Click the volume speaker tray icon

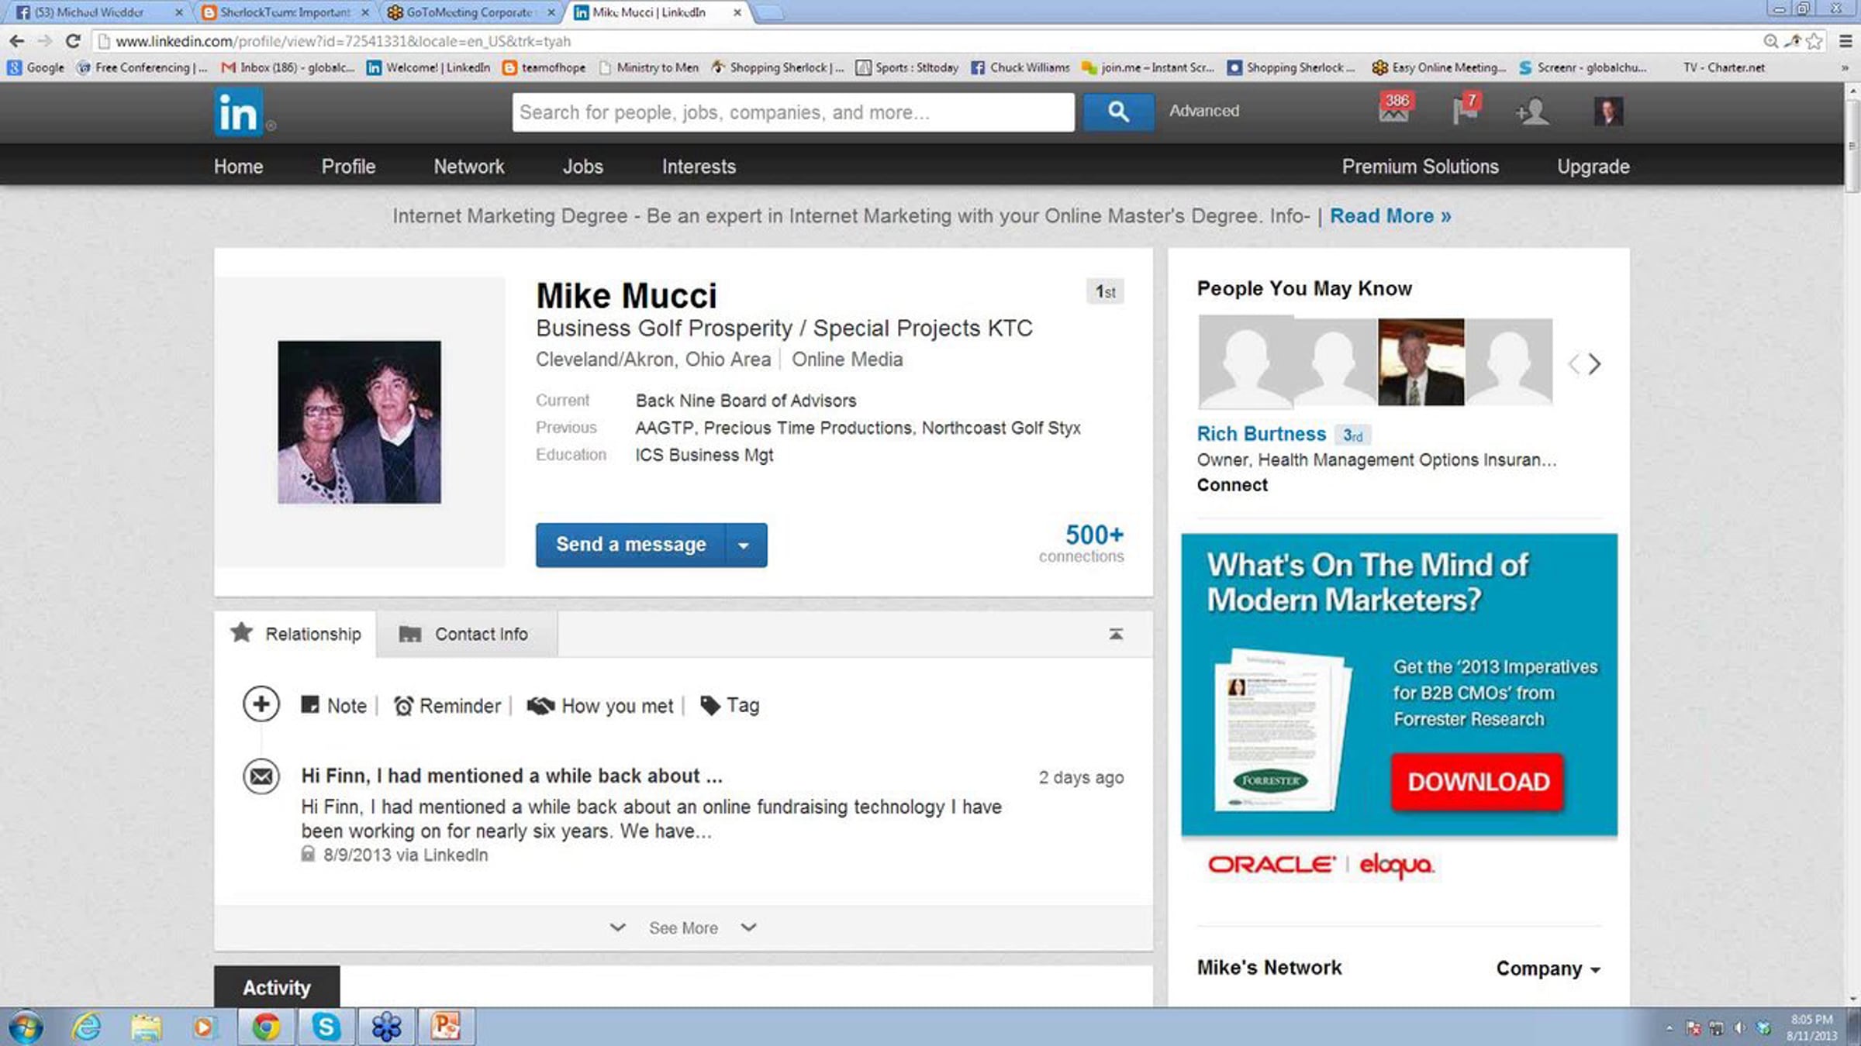click(x=1740, y=1028)
